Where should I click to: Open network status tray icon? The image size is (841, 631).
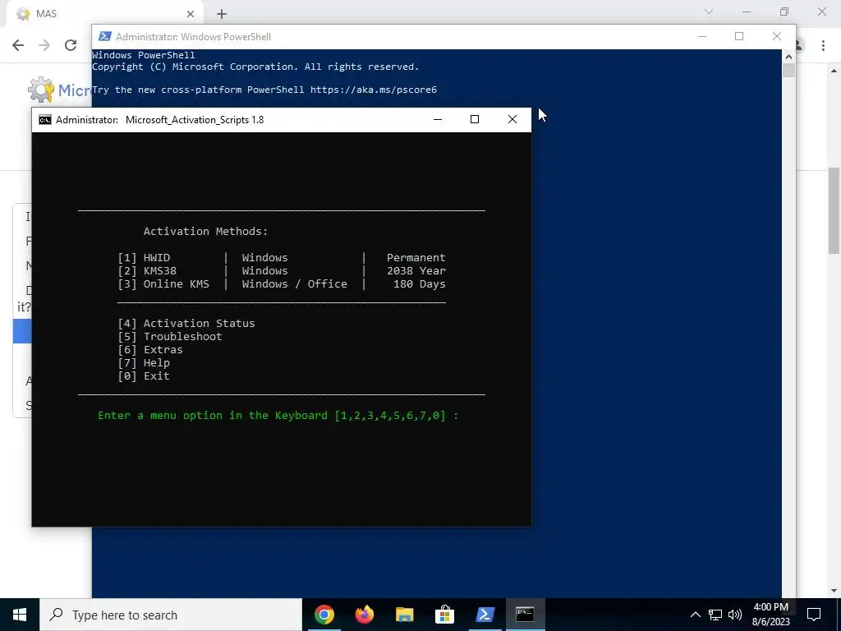[x=715, y=615]
